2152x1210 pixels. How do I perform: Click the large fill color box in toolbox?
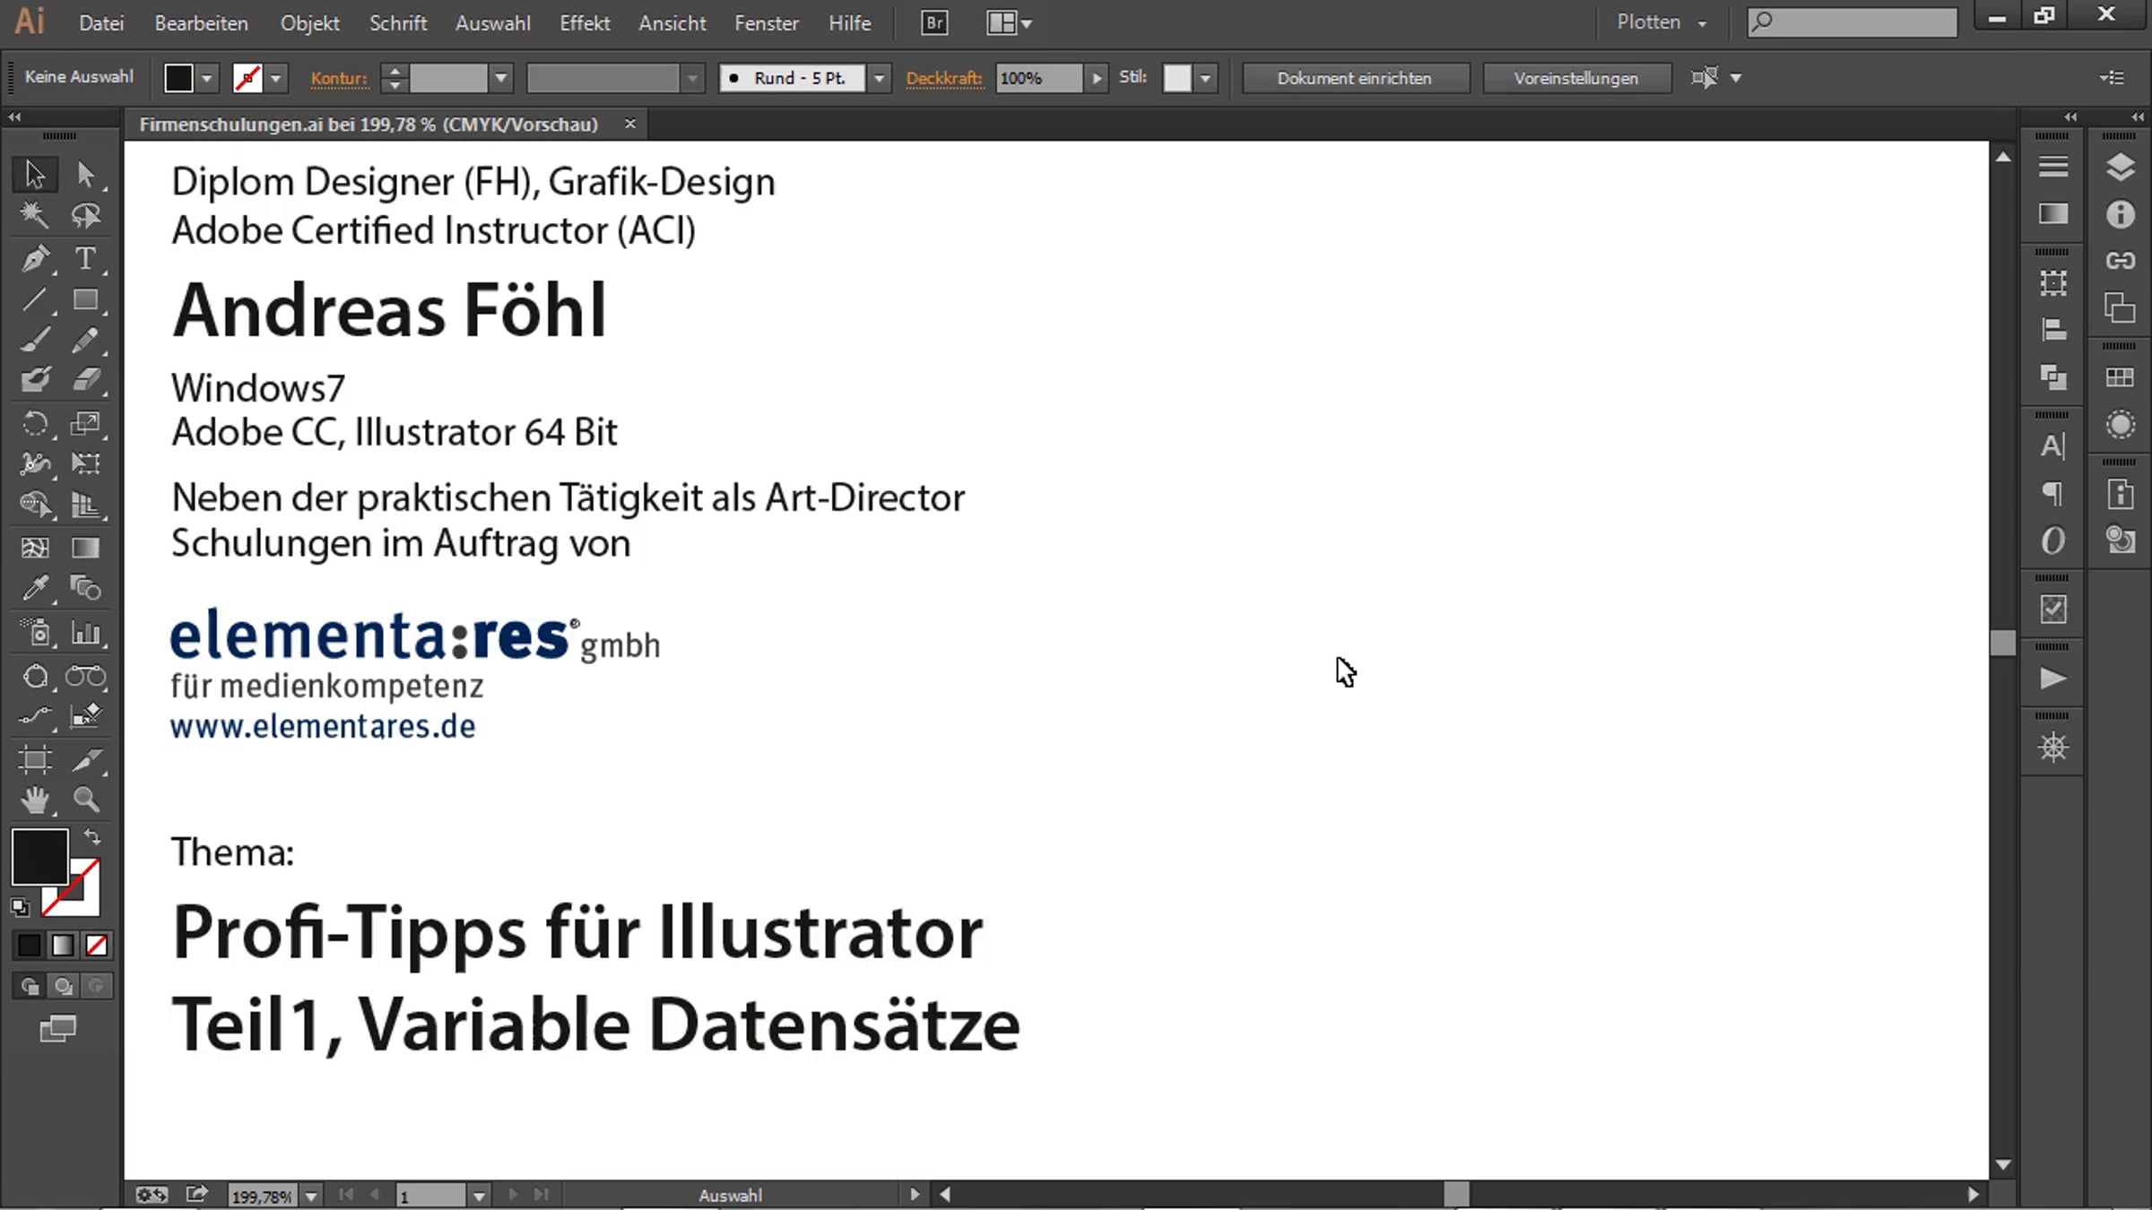tap(39, 856)
